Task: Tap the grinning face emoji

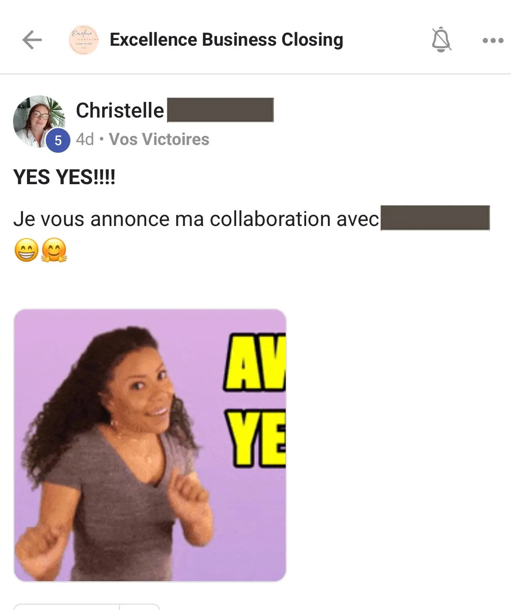Action: 27,250
